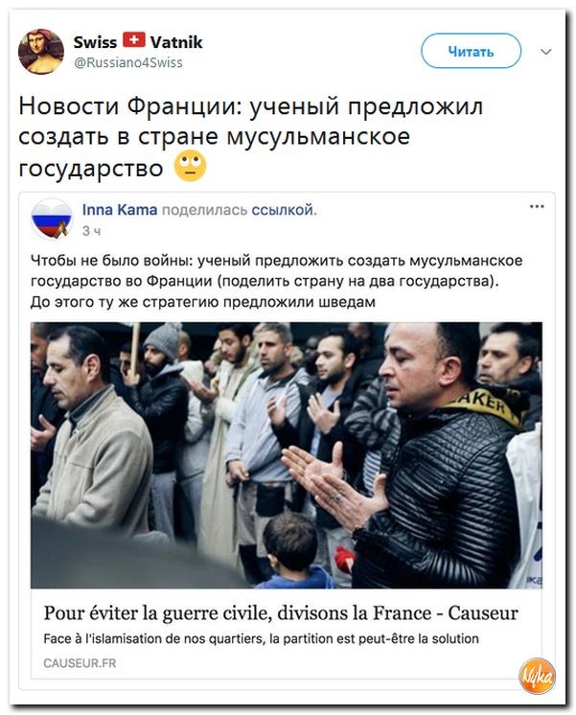Follow the ссылкой link text
Screen dimensions: 576x715
tap(283, 210)
